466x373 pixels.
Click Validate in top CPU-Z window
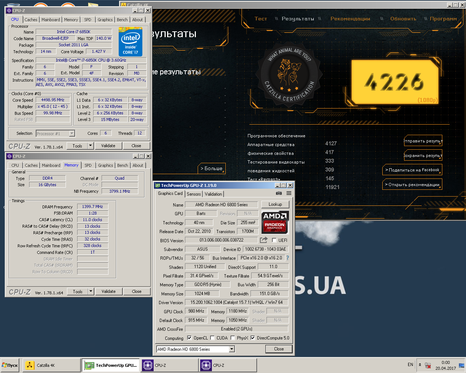[x=108, y=146]
